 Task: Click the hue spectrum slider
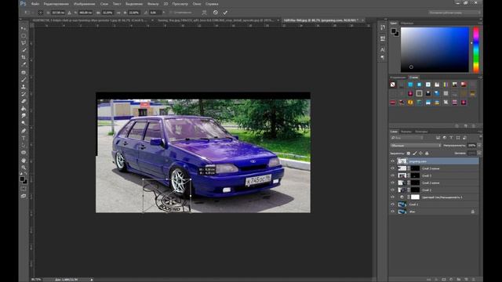click(476, 49)
